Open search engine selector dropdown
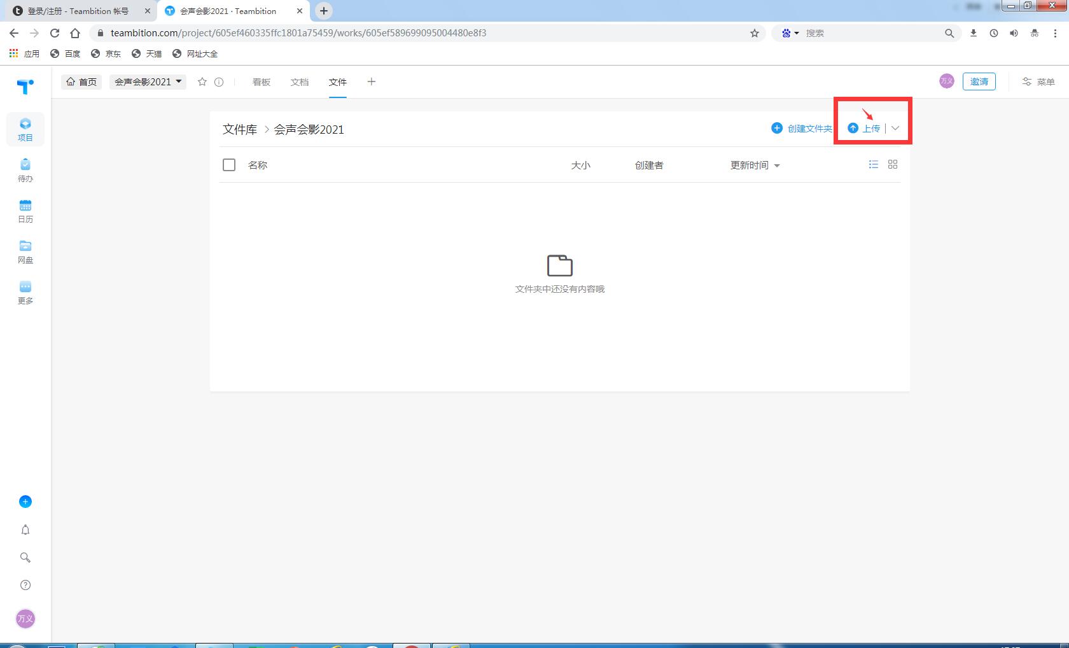The width and height of the screenshot is (1069, 648). click(790, 33)
